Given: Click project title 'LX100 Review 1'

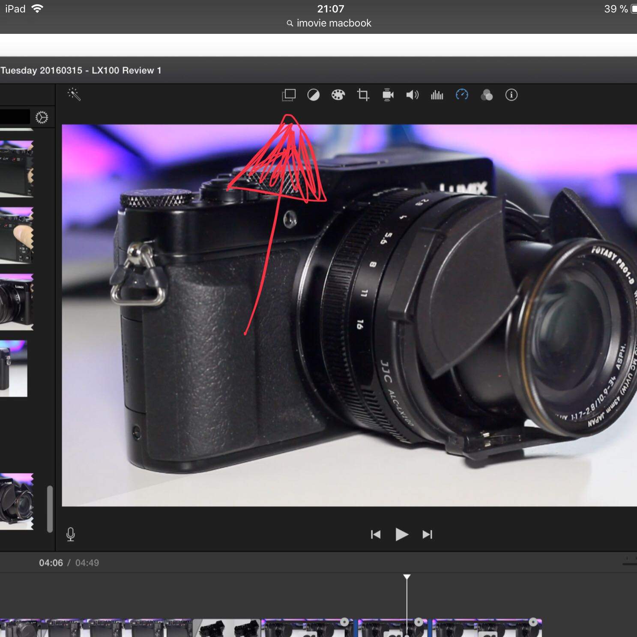Looking at the screenshot, I should point(126,70).
